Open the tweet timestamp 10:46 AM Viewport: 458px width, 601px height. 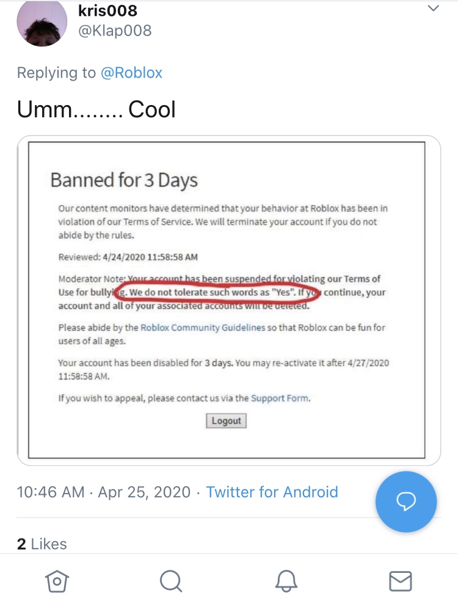point(51,492)
